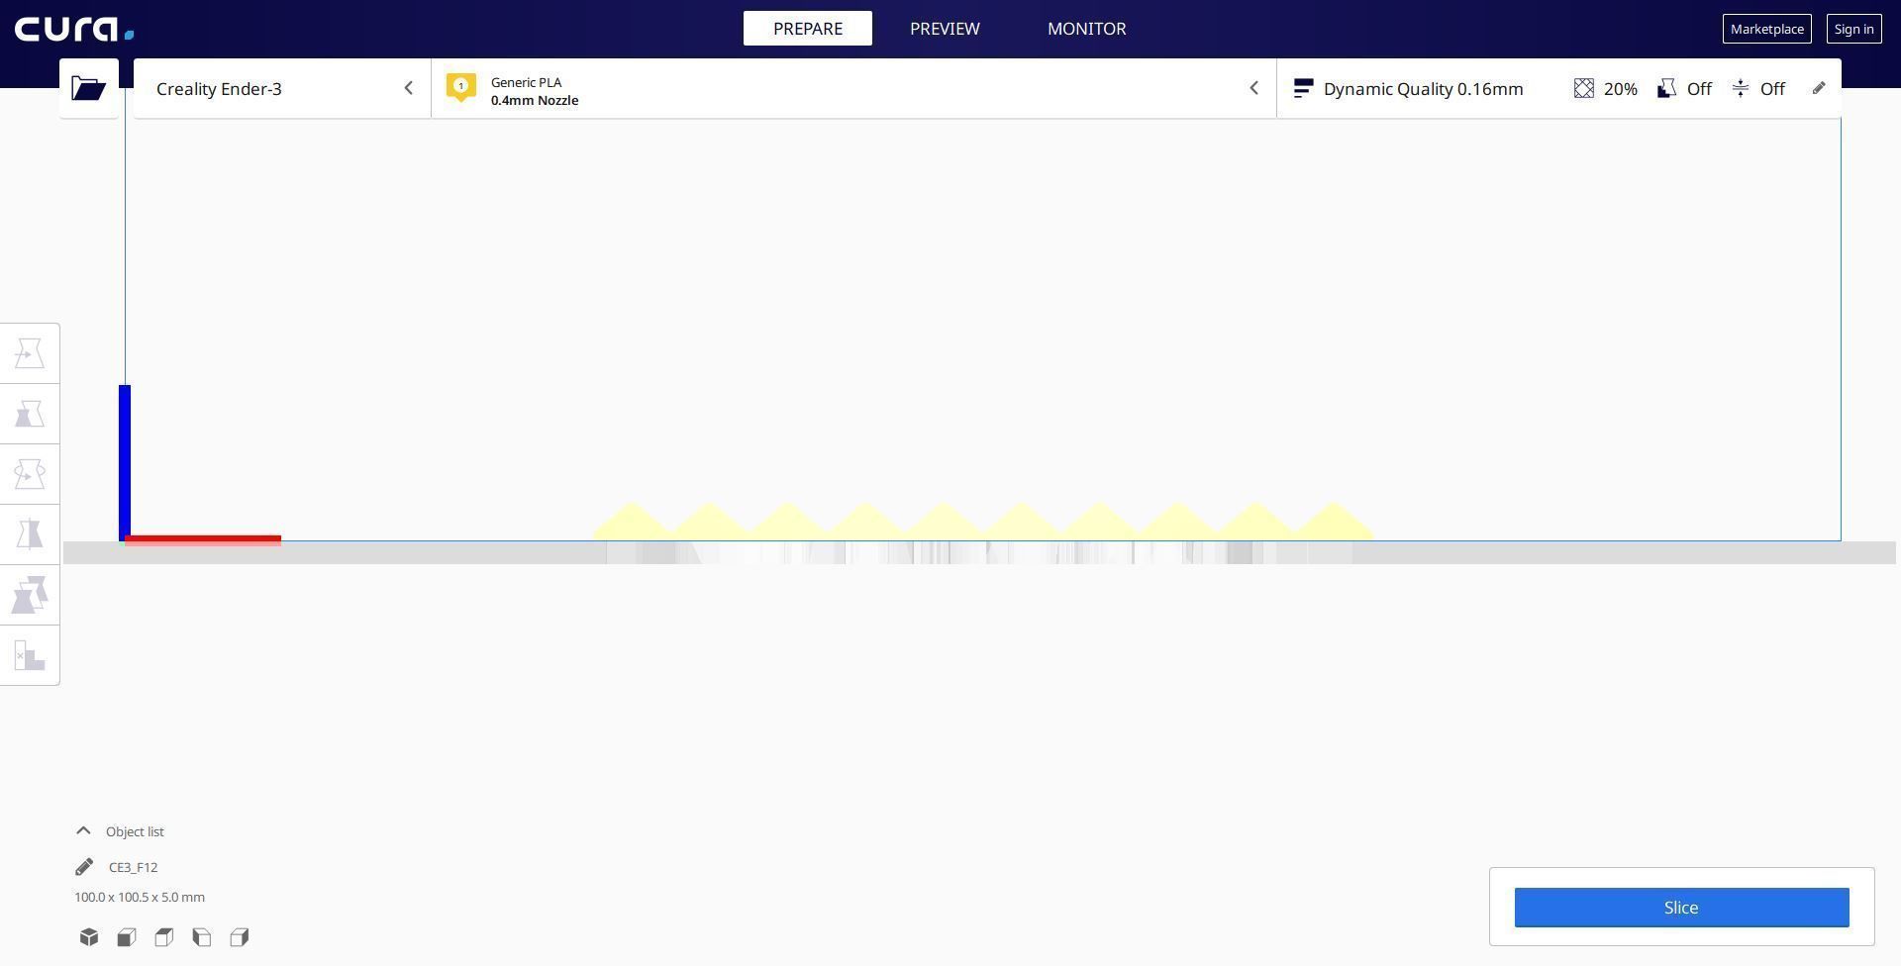Click the 100.0 x 100.5 x 5.0 mm dimensions
This screenshot has width=1901, height=966.
pyautogui.click(x=140, y=897)
